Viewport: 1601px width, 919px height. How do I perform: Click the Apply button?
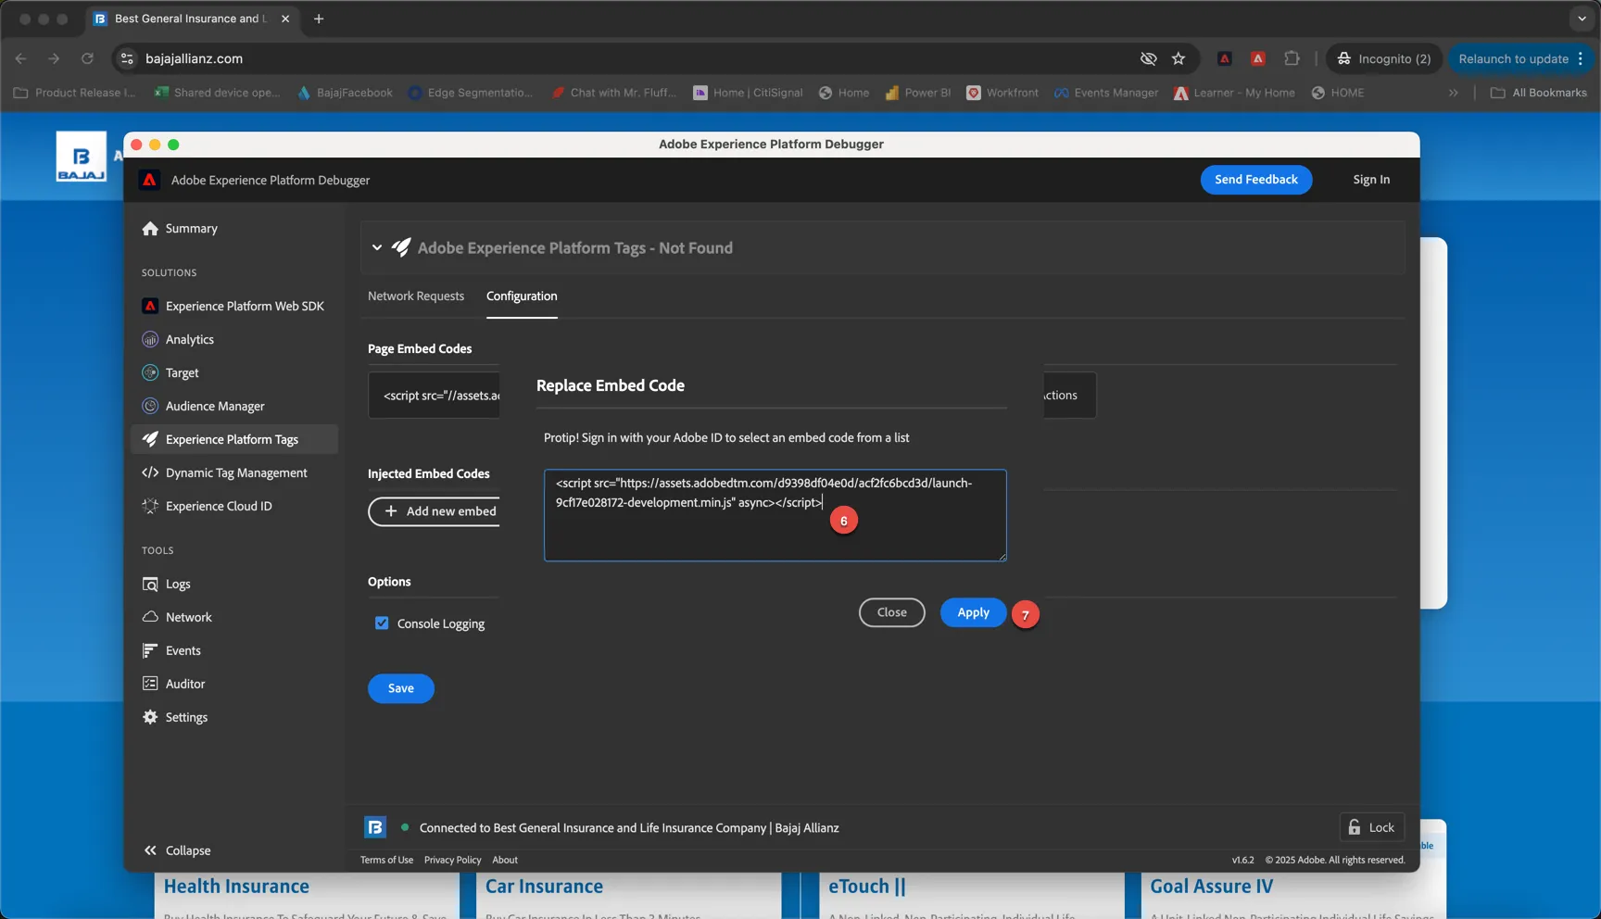973,612
